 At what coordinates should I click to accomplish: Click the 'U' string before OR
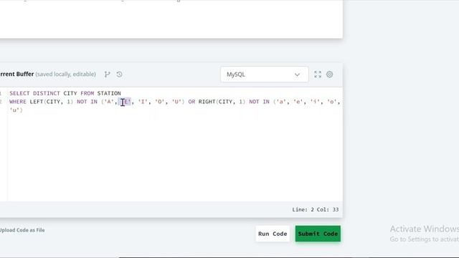(x=176, y=102)
